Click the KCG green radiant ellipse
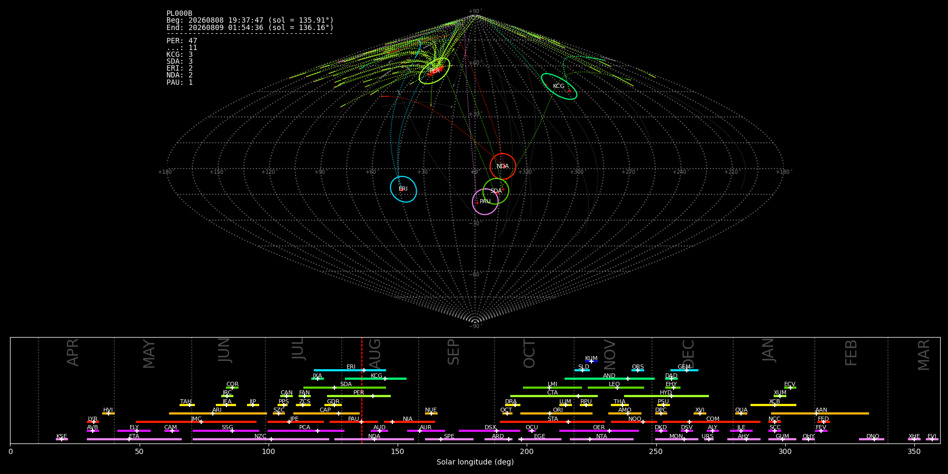This screenshot has height=474, width=948. click(559, 86)
